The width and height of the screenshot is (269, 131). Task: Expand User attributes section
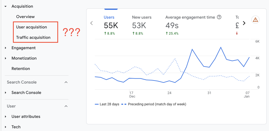[x=6, y=117]
